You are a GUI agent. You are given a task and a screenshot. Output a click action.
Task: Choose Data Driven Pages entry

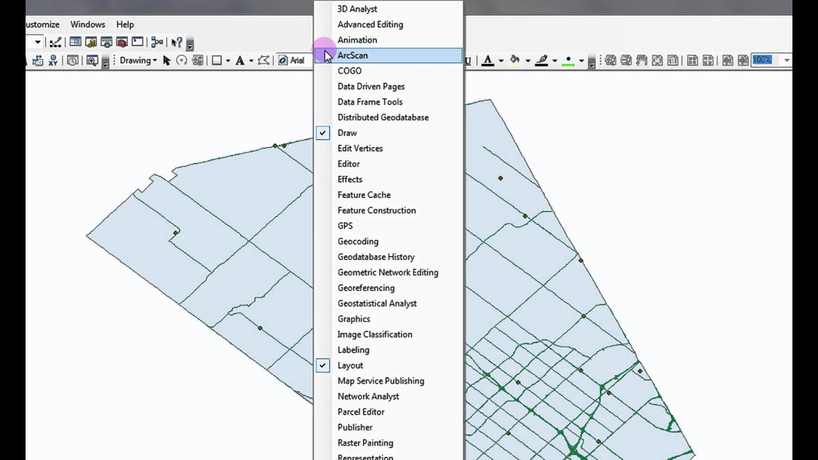[x=388, y=86]
